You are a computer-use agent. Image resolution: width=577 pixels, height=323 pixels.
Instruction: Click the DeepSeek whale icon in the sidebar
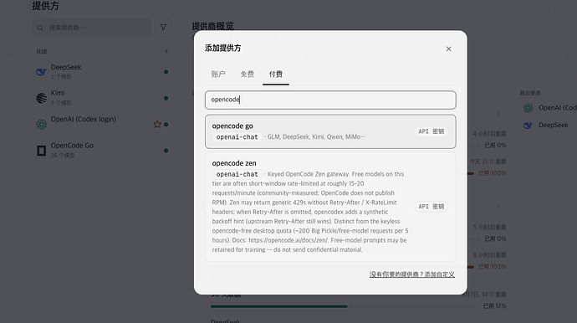click(41, 72)
